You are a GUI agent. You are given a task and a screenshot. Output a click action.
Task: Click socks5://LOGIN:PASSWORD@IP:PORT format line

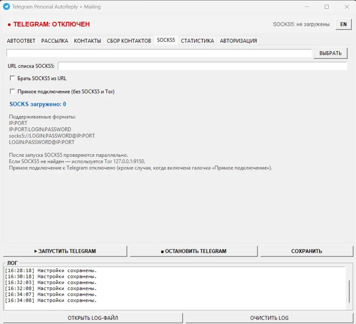pyautogui.click(x=52, y=136)
